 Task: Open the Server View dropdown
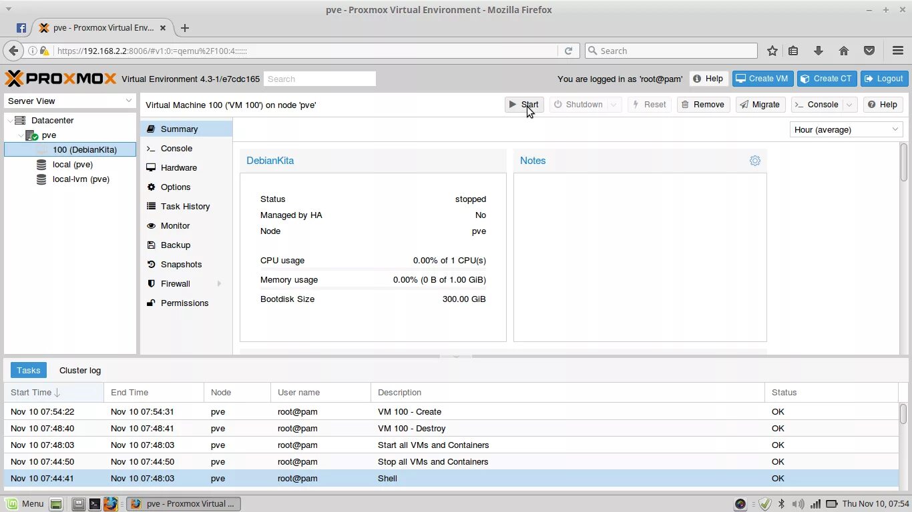point(70,101)
